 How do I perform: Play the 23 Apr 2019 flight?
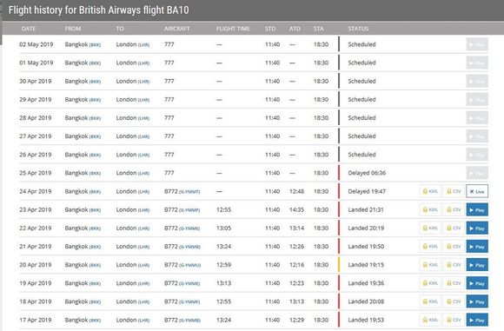pyautogui.click(x=477, y=210)
